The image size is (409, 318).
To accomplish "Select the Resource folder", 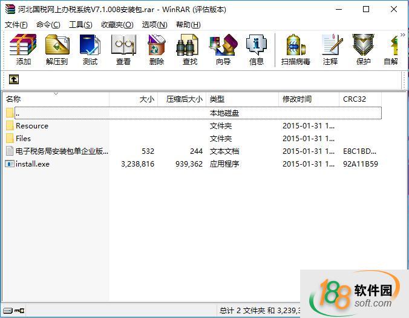I will pos(32,126).
